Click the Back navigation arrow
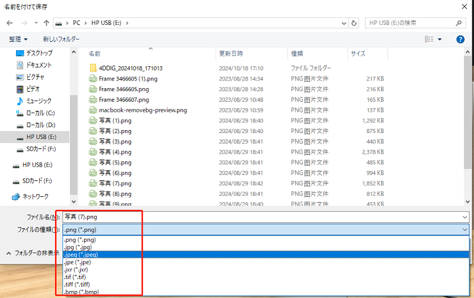474x298 pixels. coord(9,23)
